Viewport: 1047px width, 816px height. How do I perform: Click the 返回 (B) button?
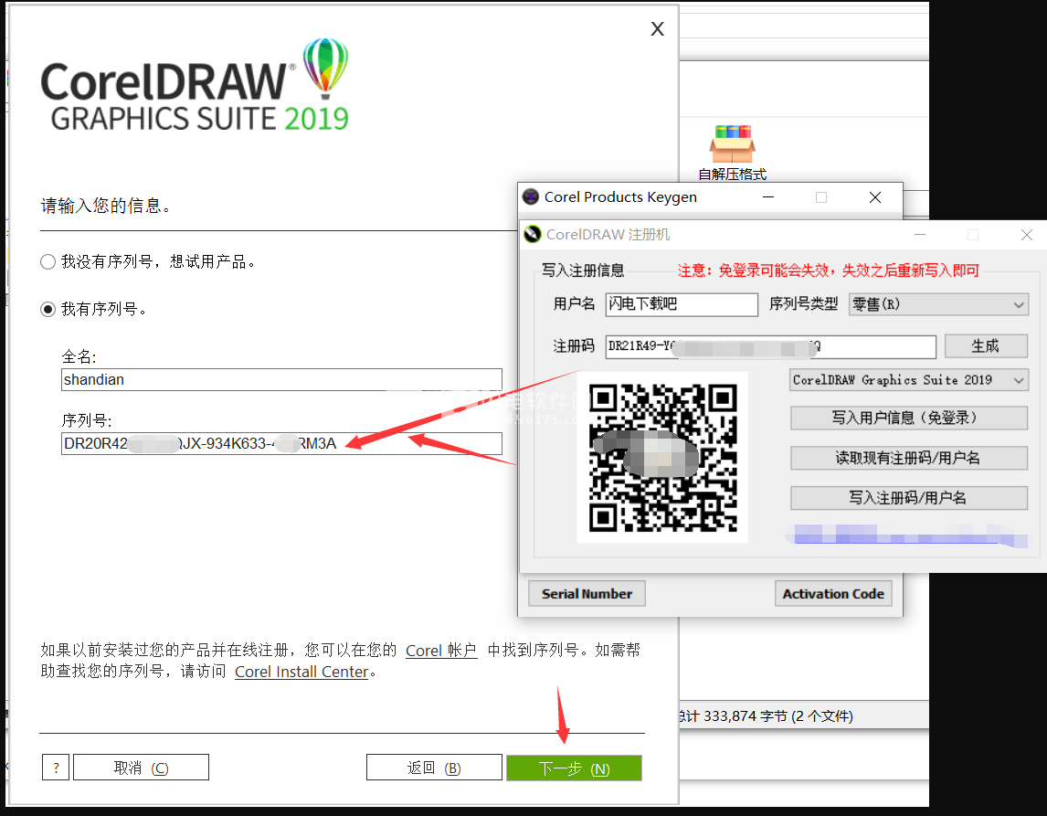pos(434,768)
